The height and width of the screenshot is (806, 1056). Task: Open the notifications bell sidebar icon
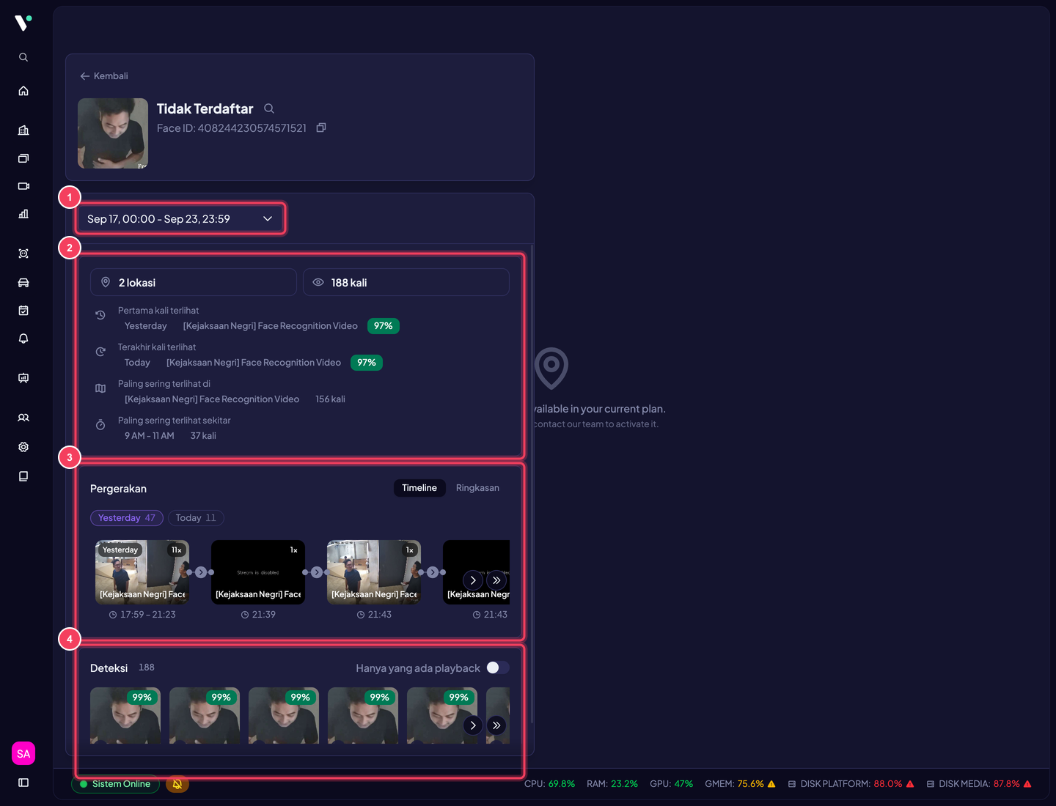click(x=23, y=339)
